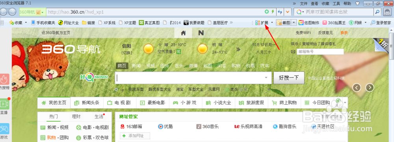The height and width of the screenshot is (142, 394).
Task: Click the next banner arrow button
Action: point(370,87)
